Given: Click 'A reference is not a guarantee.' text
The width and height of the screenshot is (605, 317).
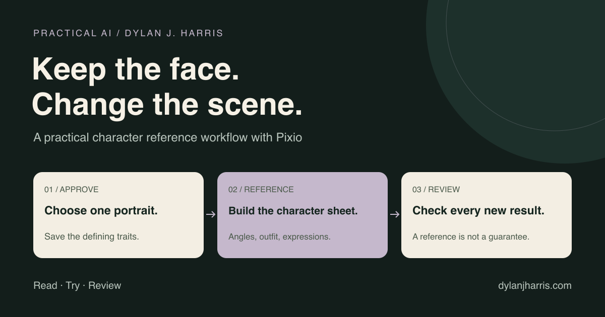Looking at the screenshot, I should pos(471,236).
